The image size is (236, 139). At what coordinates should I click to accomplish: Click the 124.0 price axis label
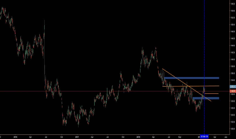tap(233, 115)
